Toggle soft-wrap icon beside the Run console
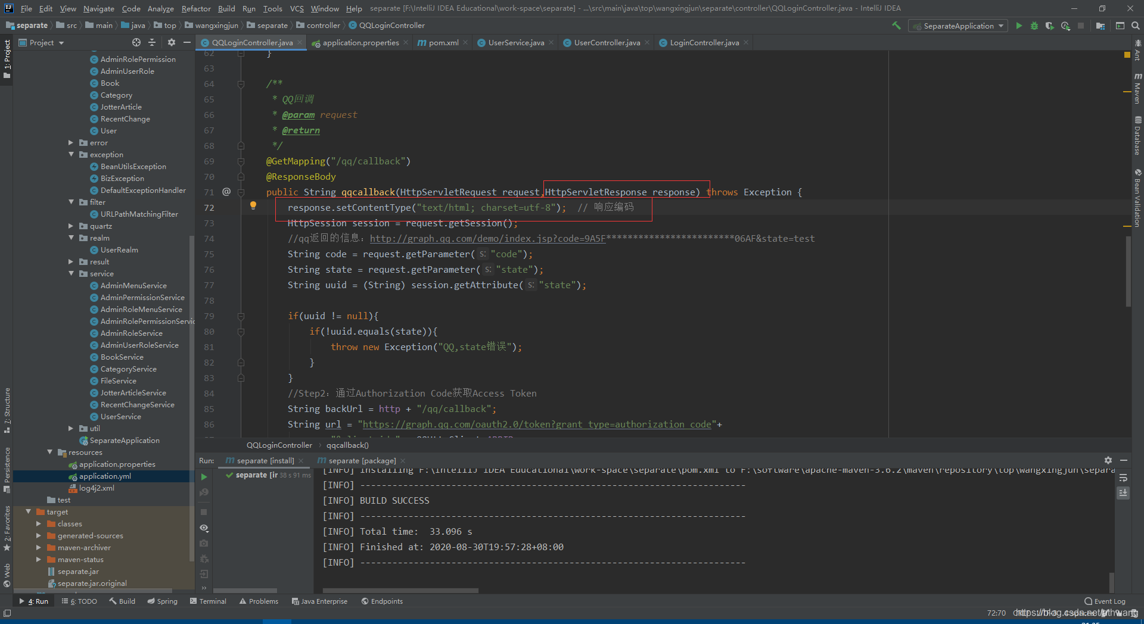1144x624 pixels. pos(1123,478)
